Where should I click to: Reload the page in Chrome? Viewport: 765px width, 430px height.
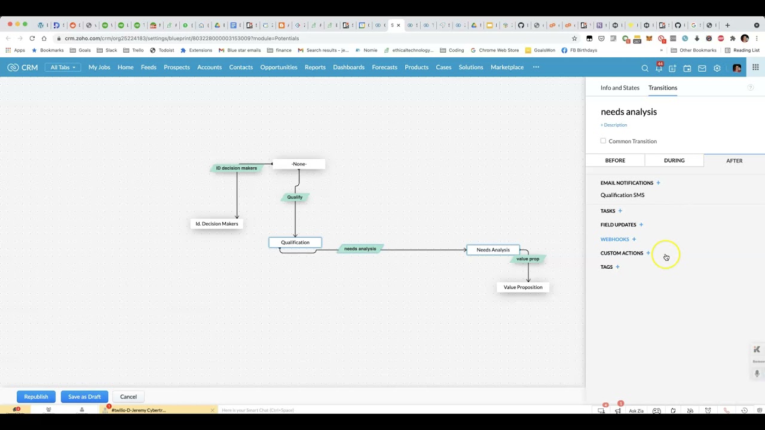[32, 38]
